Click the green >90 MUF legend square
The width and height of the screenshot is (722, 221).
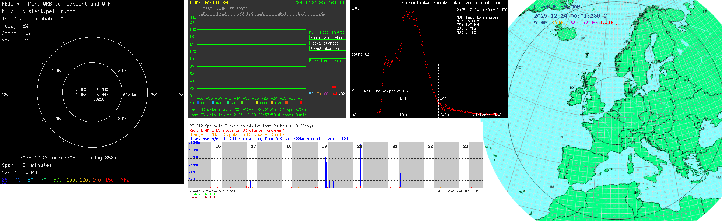[242, 103]
